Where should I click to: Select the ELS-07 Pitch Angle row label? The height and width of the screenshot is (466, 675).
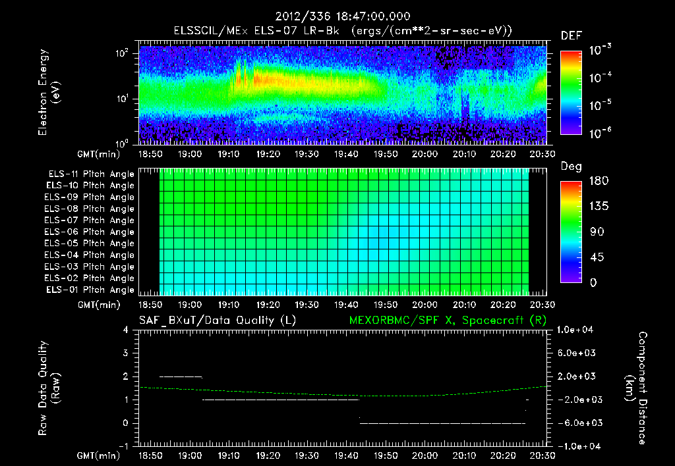[x=90, y=220]
